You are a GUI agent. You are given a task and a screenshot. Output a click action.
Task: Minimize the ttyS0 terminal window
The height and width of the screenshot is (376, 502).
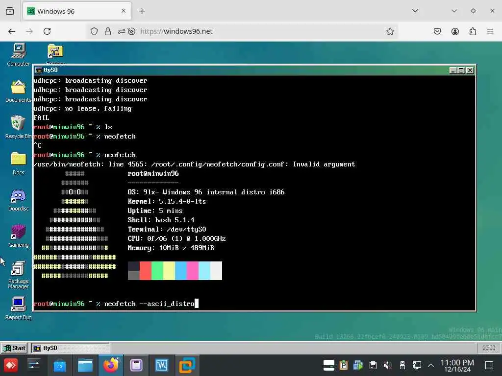coord(452,70)
